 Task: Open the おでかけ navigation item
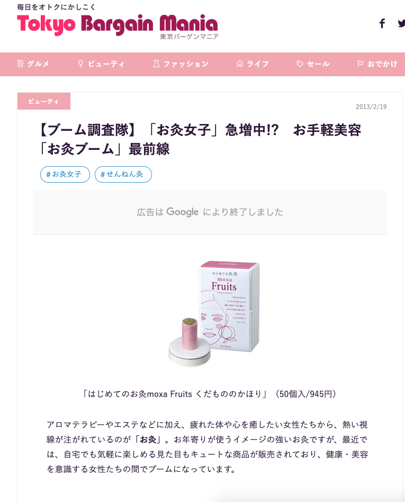377,64
